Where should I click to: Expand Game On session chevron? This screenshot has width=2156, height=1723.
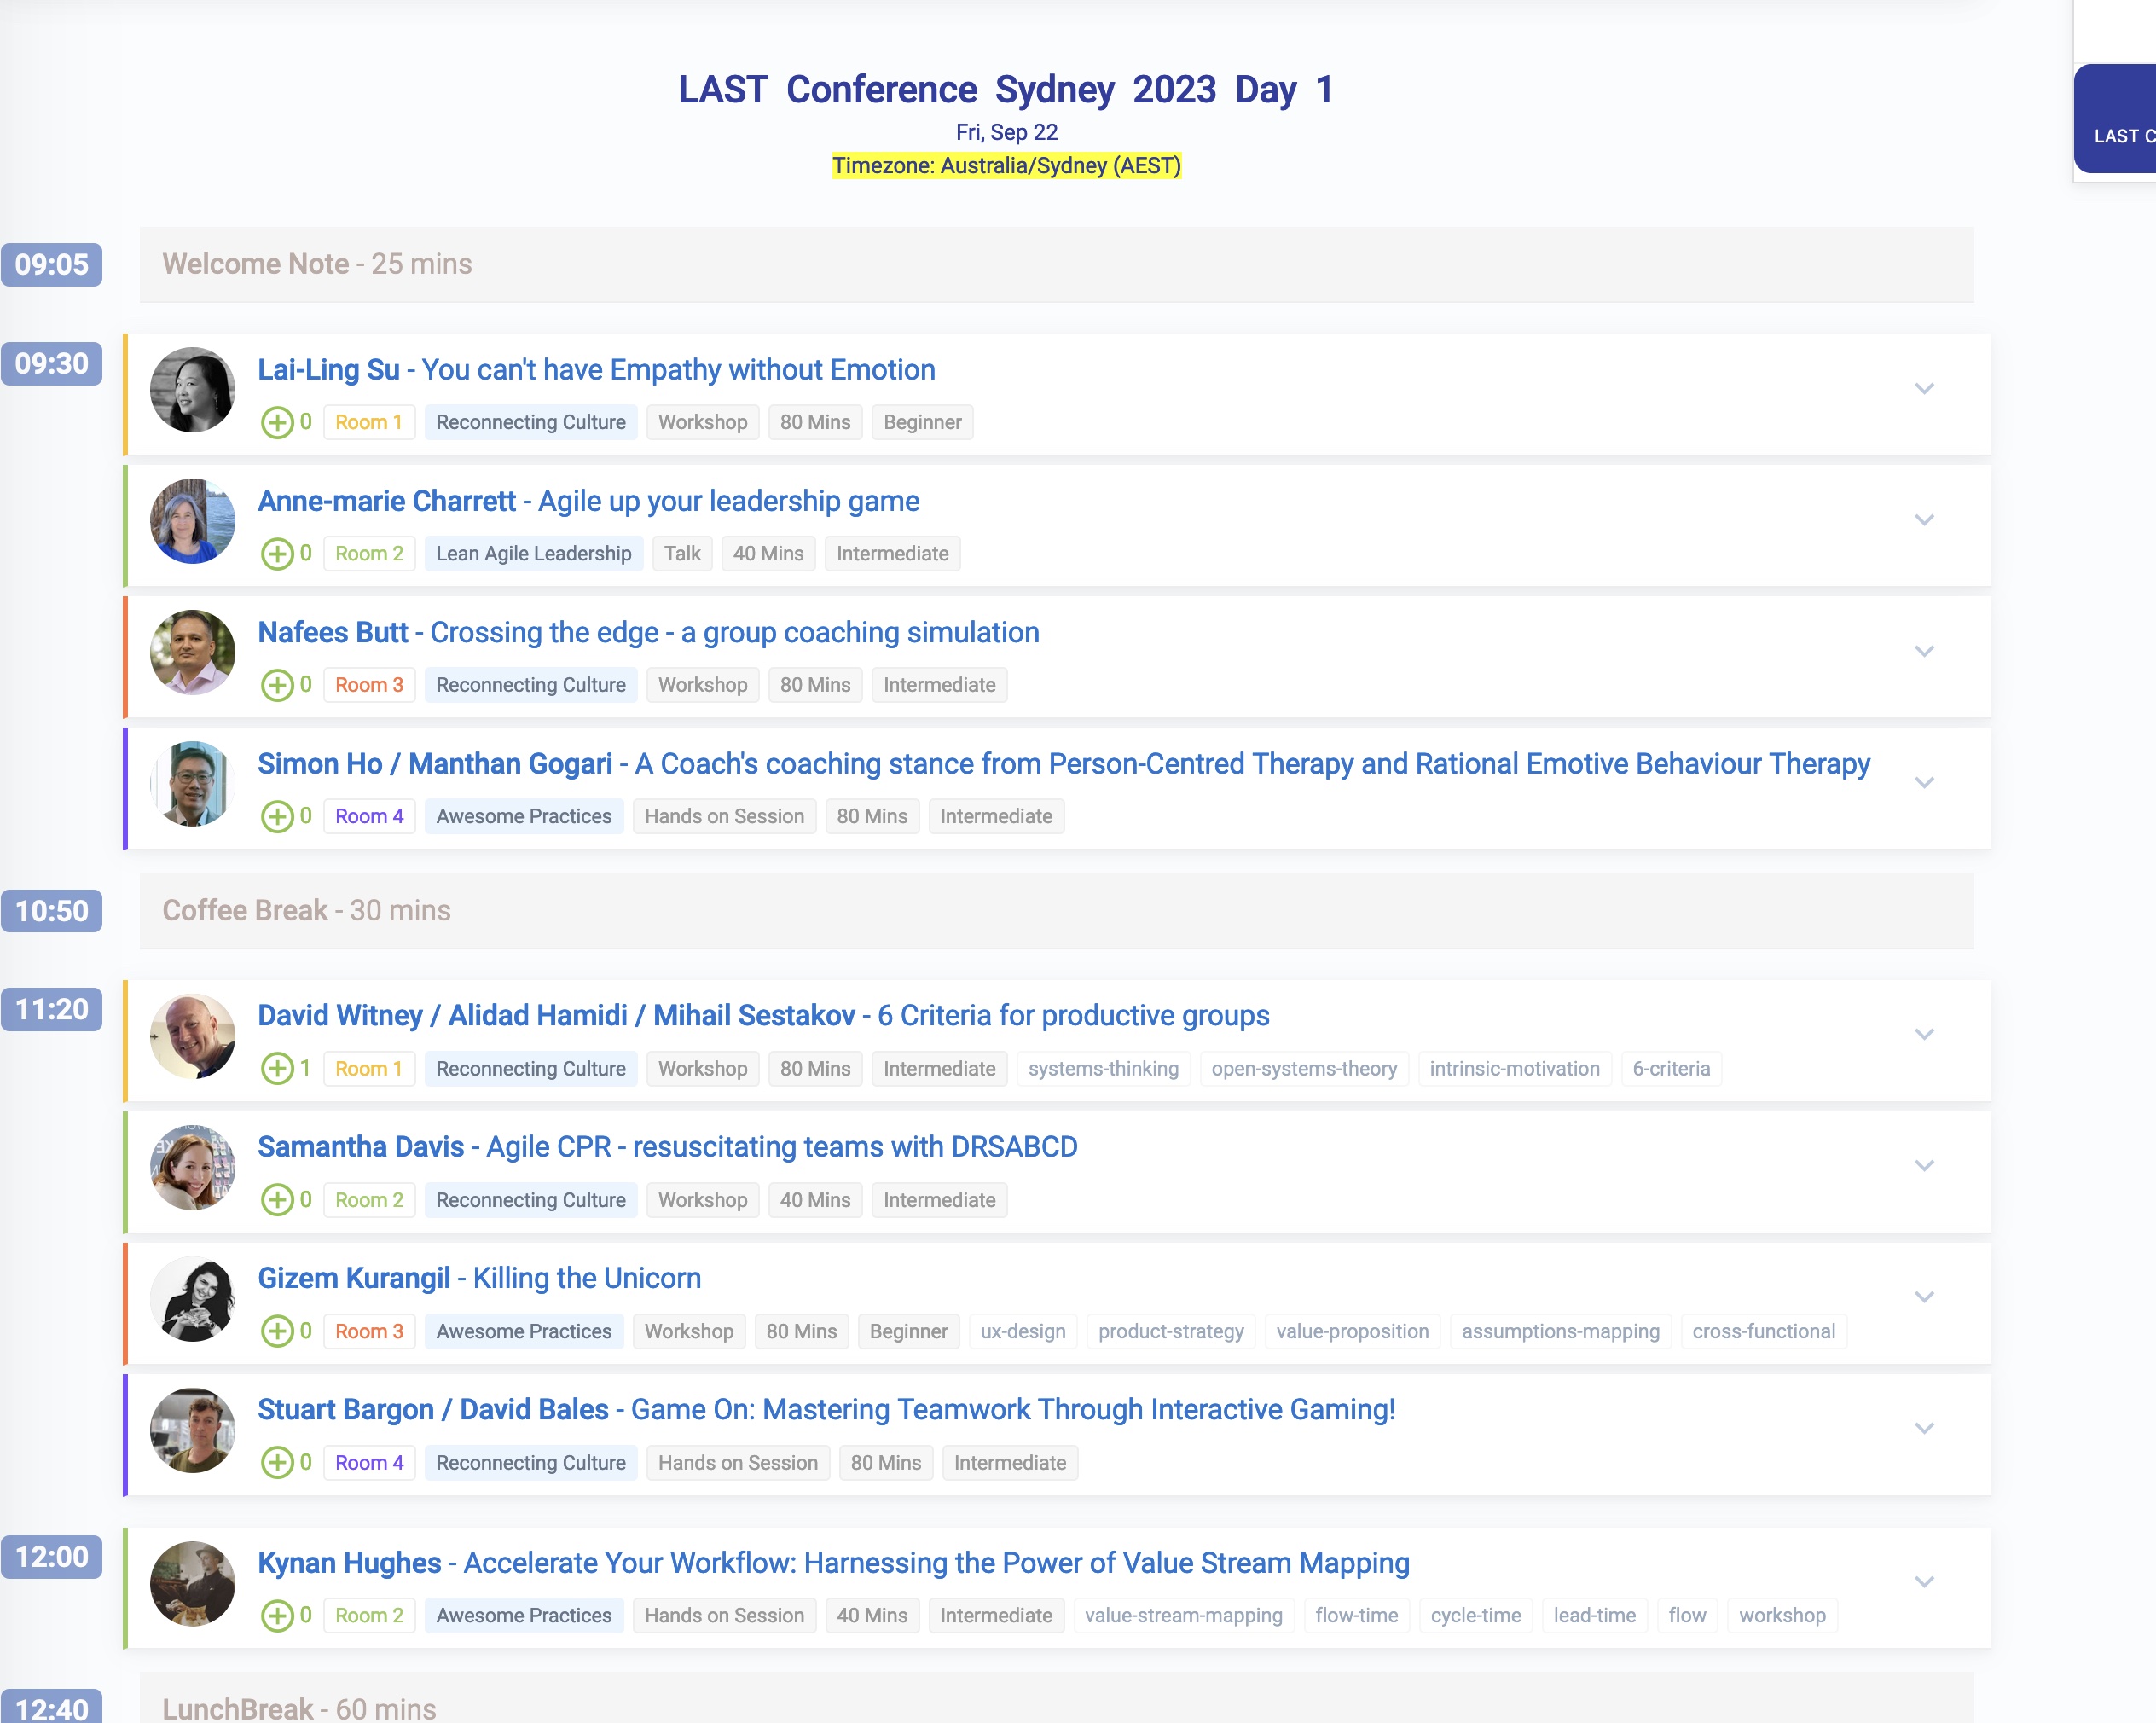point(1924,1428)
